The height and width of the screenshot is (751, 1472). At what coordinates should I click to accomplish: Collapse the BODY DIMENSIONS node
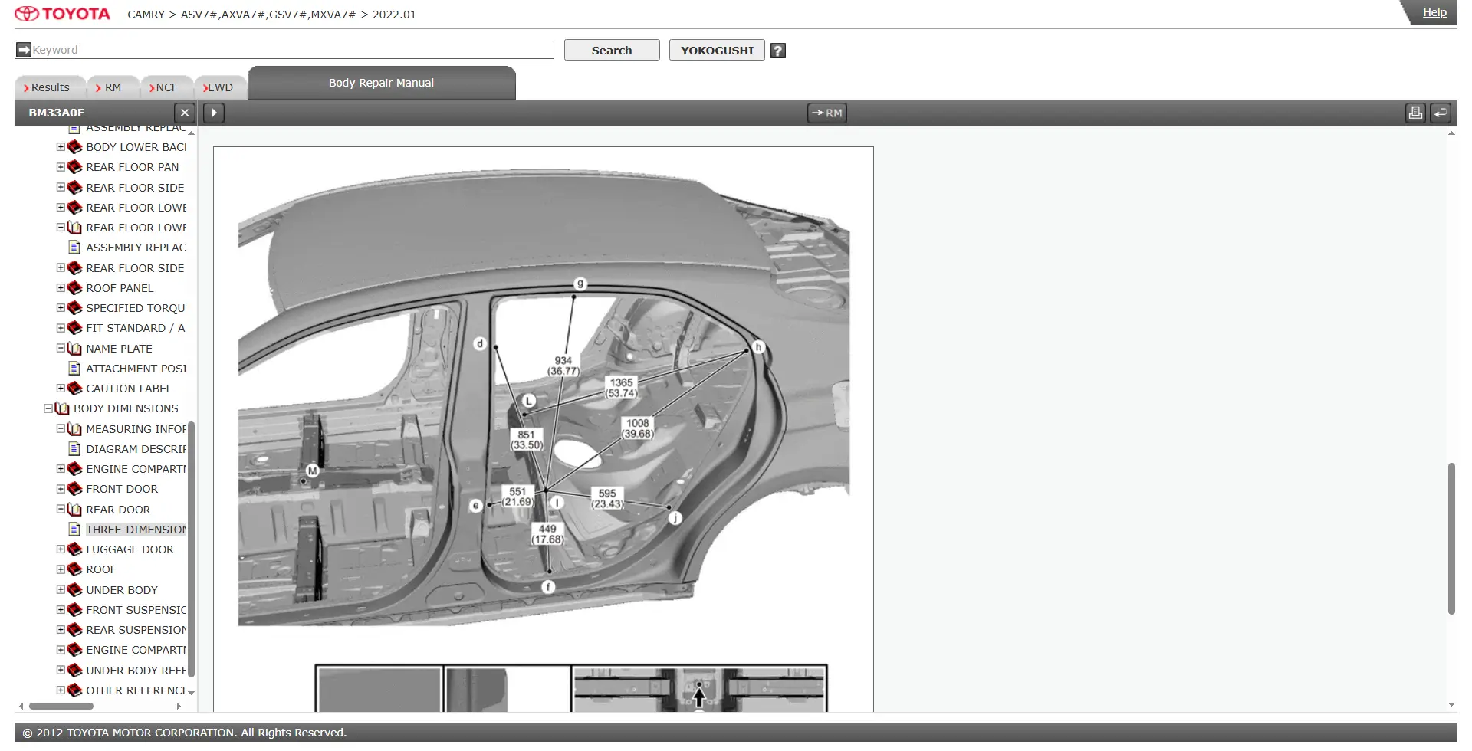pyautogui.click(x=48, y=408)
